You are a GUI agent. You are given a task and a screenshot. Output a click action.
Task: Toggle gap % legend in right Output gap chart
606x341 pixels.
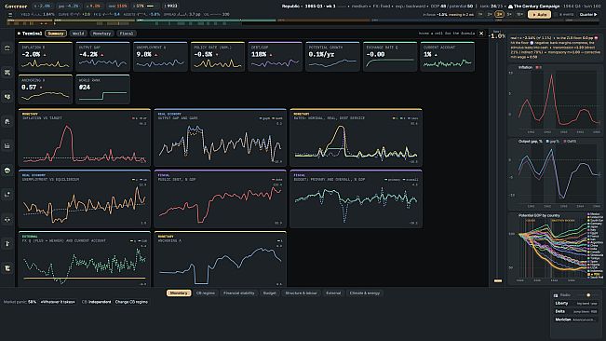click(x=553, y=142)
